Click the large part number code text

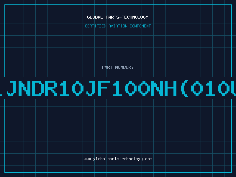pos(118,88)
